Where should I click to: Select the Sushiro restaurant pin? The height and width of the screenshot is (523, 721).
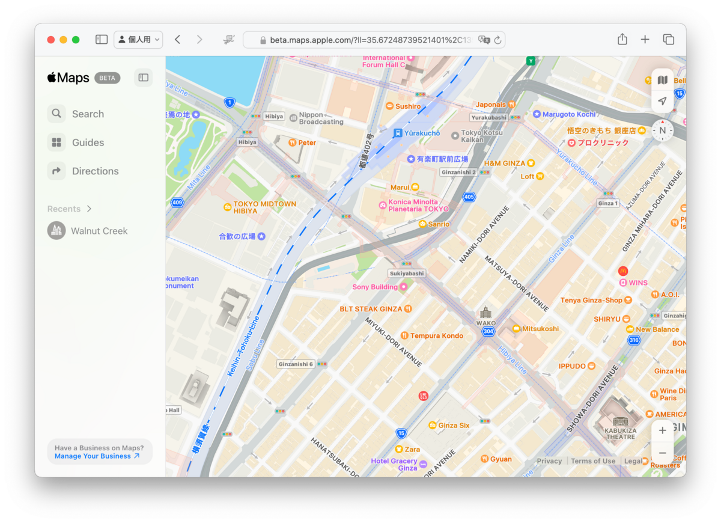(x=390, y=106)
